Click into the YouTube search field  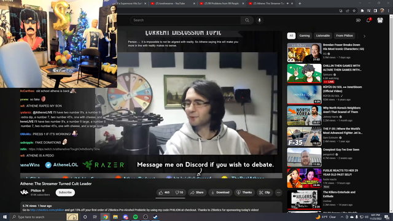point(185,20)
